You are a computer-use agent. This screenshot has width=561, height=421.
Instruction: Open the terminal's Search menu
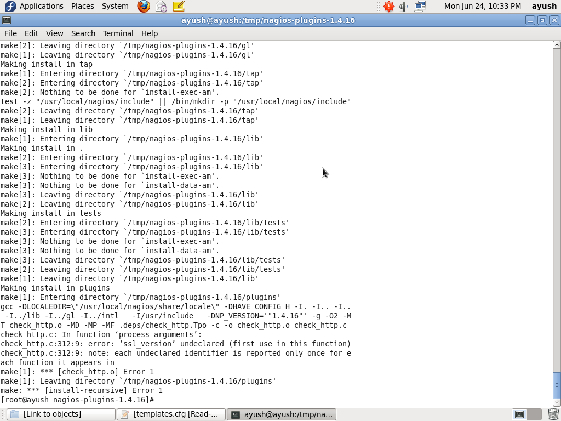coord(83,33)
